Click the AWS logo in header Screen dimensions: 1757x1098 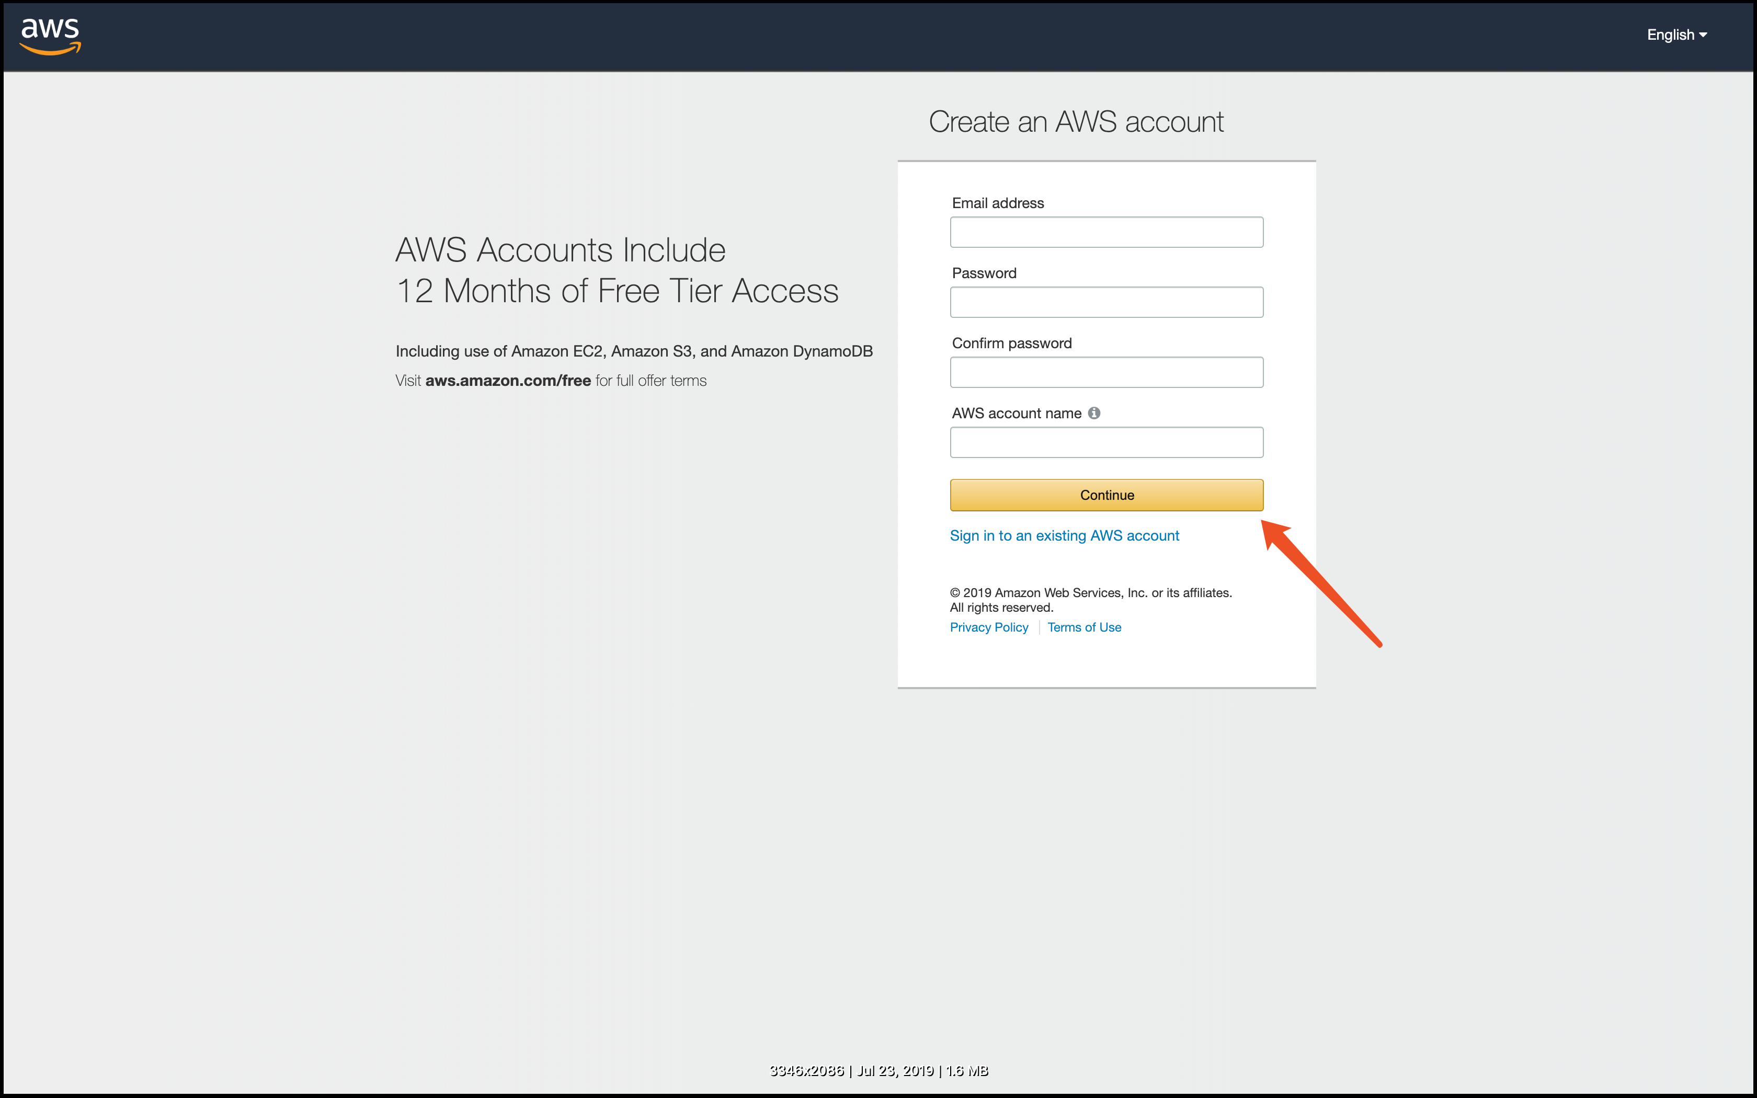point(50,36)
